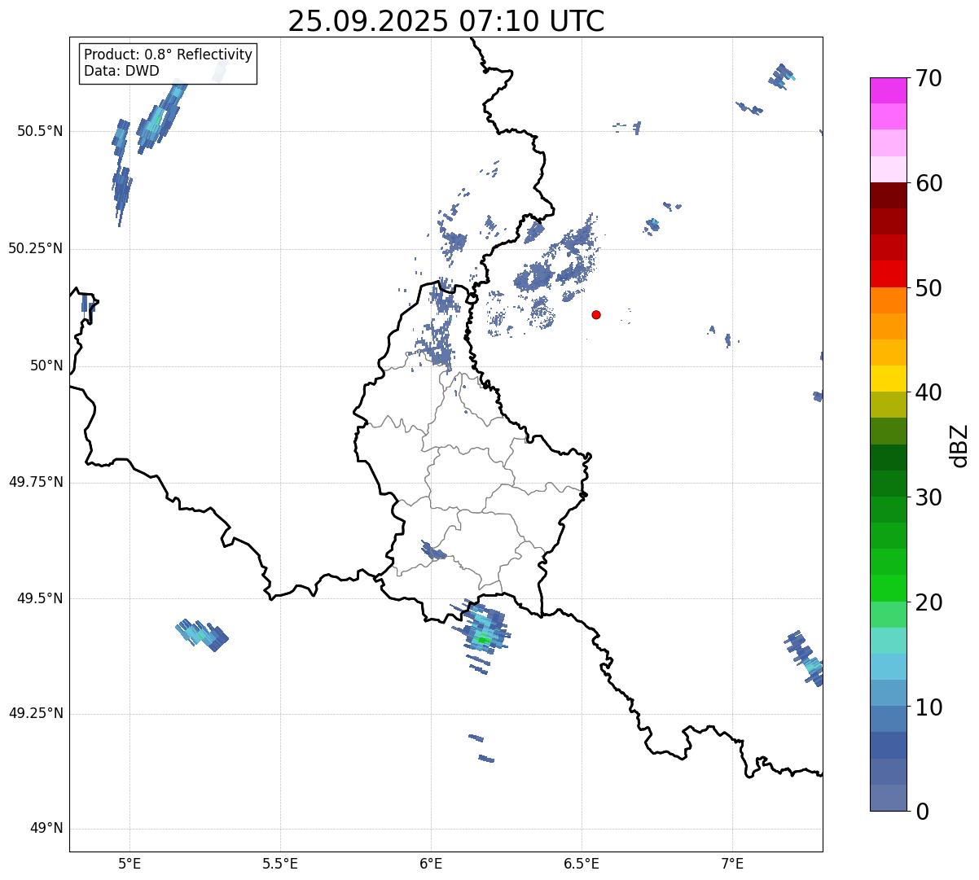This screenshot has width=979, height=880.
Task: Click the longitude label 6°E
Action: tap(432, 863)
